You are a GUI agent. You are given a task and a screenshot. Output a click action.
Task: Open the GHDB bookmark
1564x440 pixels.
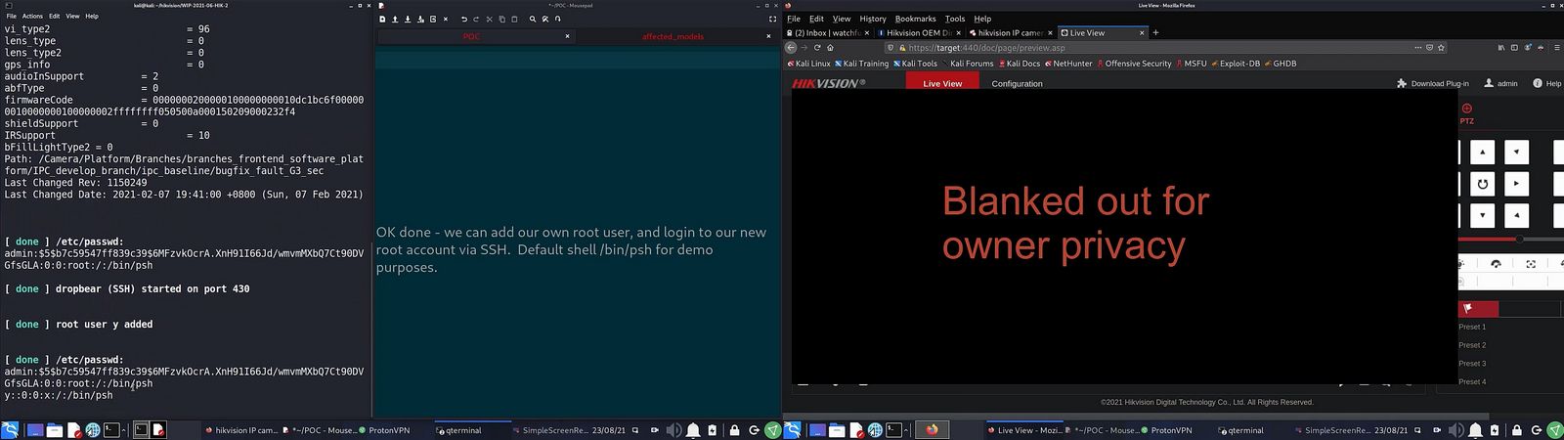(x=1281, y=64)
